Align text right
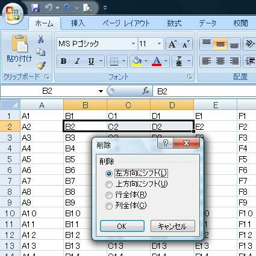The image size is (256, 256). 234,61
